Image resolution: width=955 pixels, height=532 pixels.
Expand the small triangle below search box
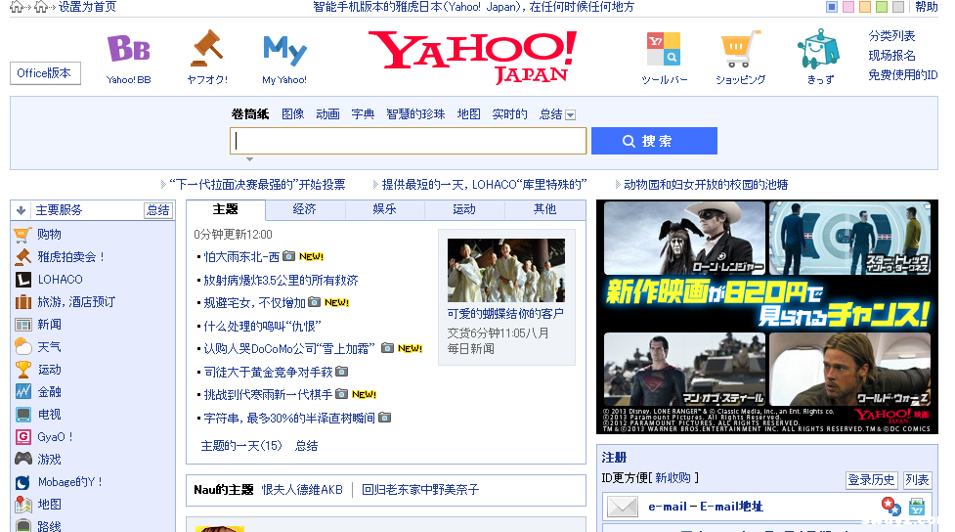coord(249,159)
